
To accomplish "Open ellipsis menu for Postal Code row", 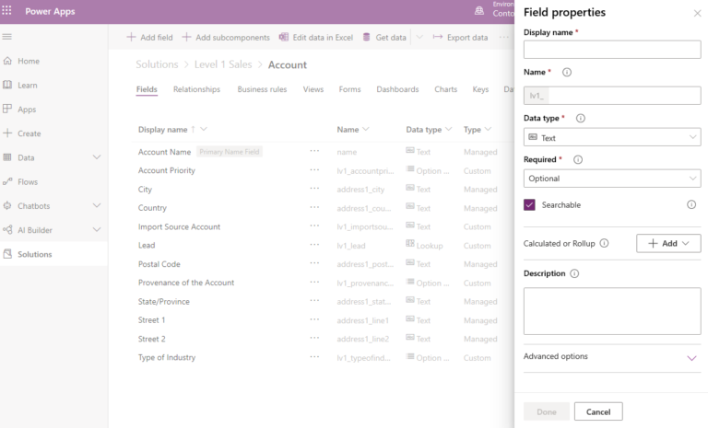I will (314, 263).
